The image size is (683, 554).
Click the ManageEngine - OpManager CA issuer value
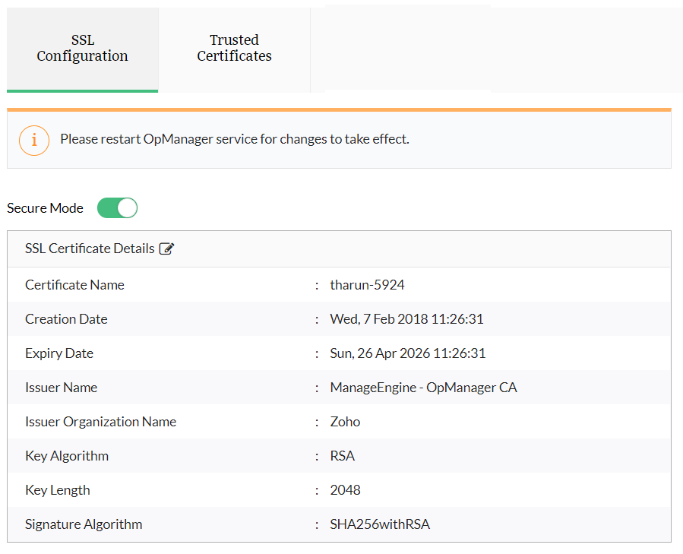pyautogui.click(x=423, y=388)
